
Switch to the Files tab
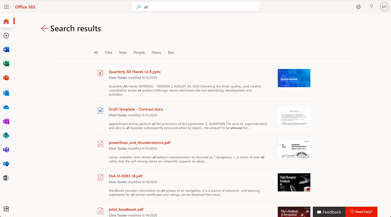click(108, 52)
